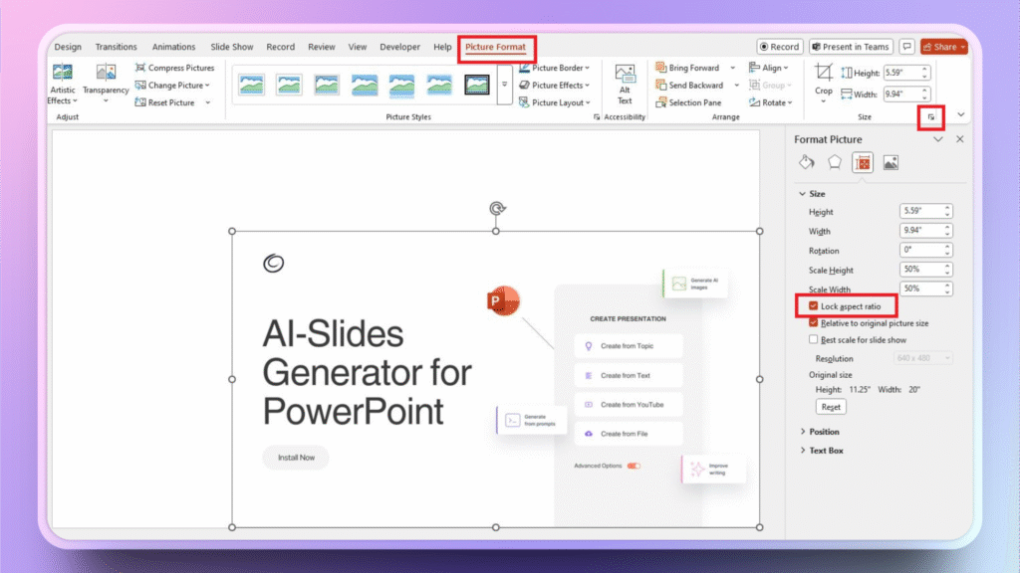The image size is (1020, 573).
Task: Open the Picture Format ribbon tab
Action: click(x=497, y=47)
